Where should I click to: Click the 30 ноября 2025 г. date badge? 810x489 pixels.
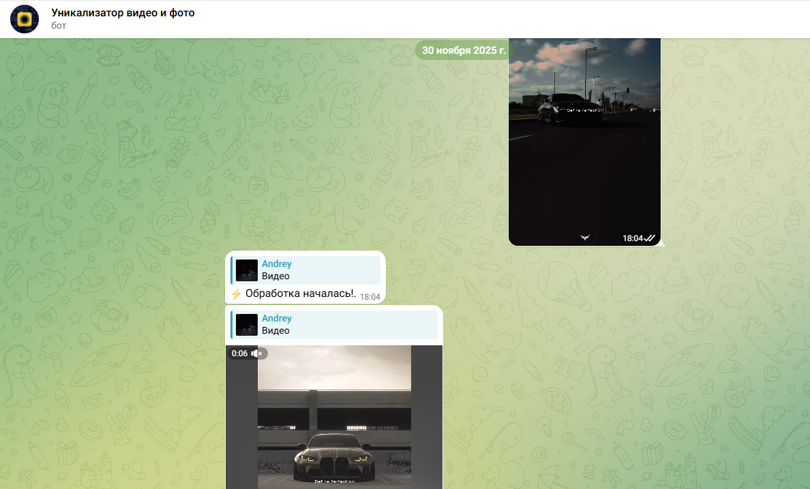pos(464,50)
